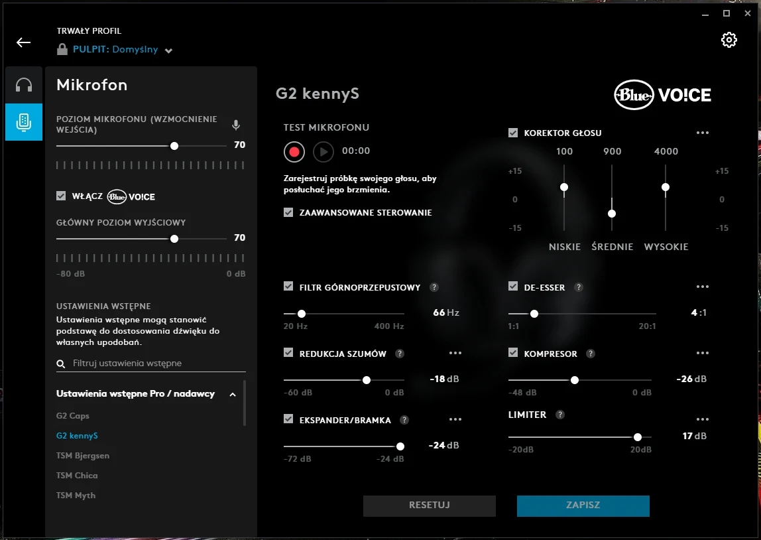Open Redukcja Szumów three-dot options
The height and width of the screenshot is (540, 761).
[455, 354]
